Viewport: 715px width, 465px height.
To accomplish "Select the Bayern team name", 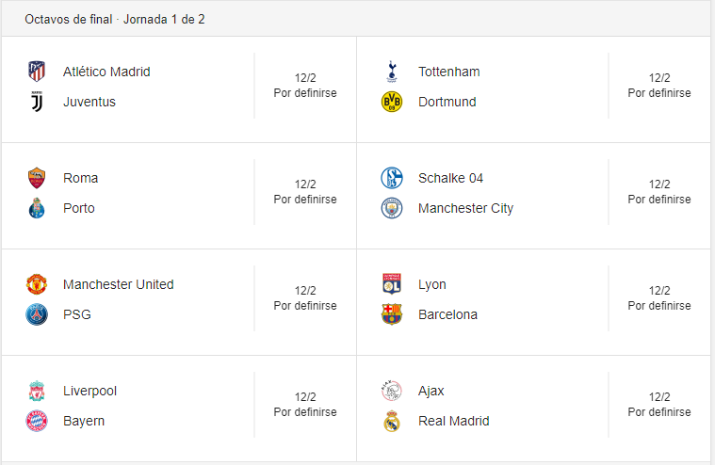I will pyautogui.click(x=84, y=421).
